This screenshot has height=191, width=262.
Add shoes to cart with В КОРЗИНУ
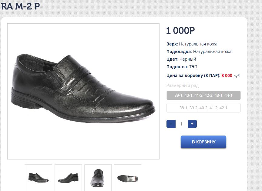[203, 142]
